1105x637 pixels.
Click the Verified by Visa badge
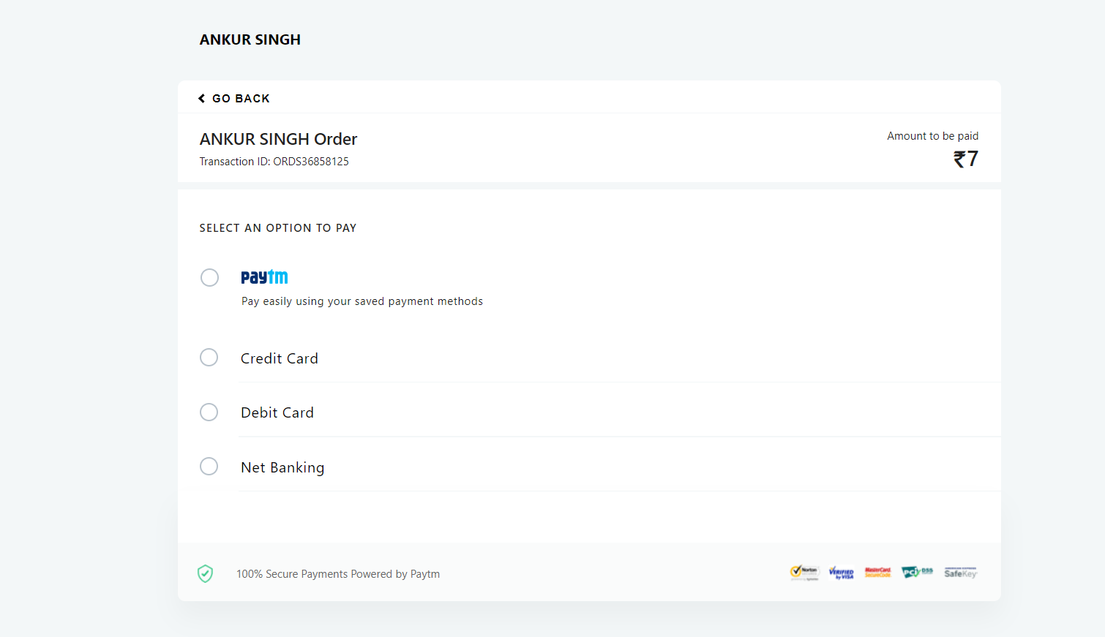[842, 573]
